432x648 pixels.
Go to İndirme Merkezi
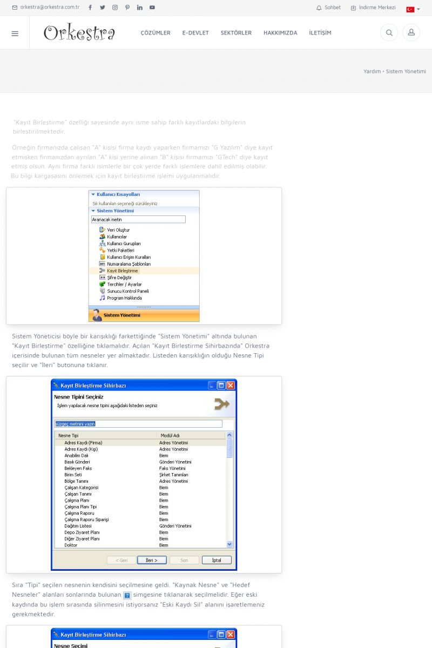click(373, 8)
